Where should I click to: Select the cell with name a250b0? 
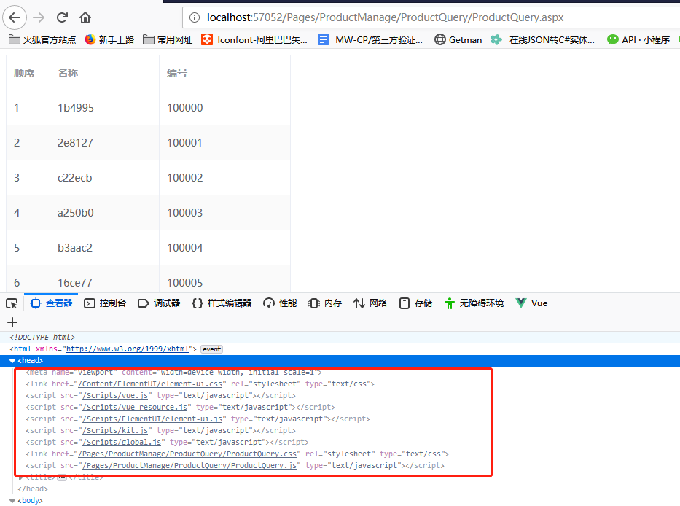(x=104, y=213)
